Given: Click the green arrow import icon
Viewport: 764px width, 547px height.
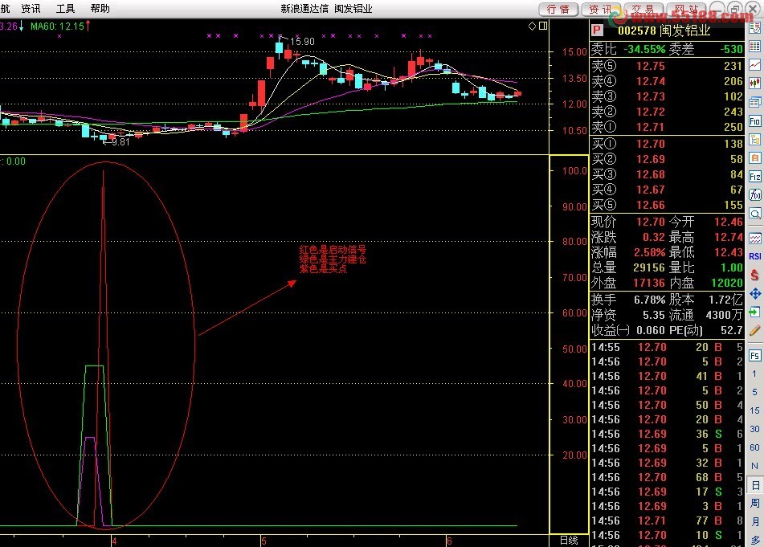Looking at the screenshot, I should click(754, 312).
